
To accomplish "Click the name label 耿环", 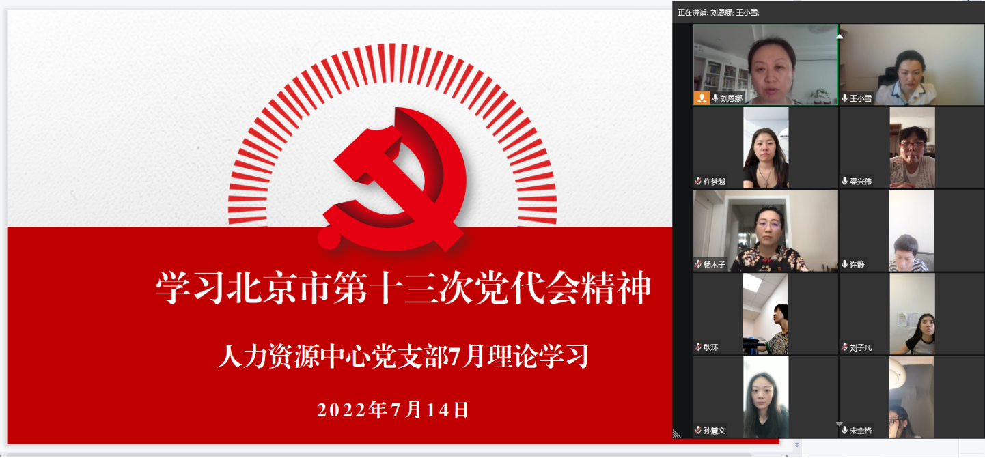I will coord(711,347).
